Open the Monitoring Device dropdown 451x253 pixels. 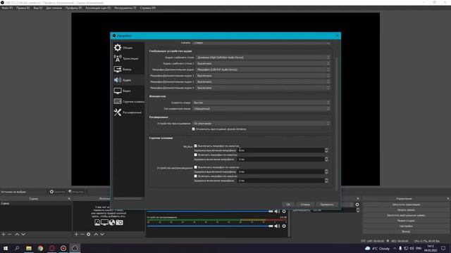(x=261, y=124)
